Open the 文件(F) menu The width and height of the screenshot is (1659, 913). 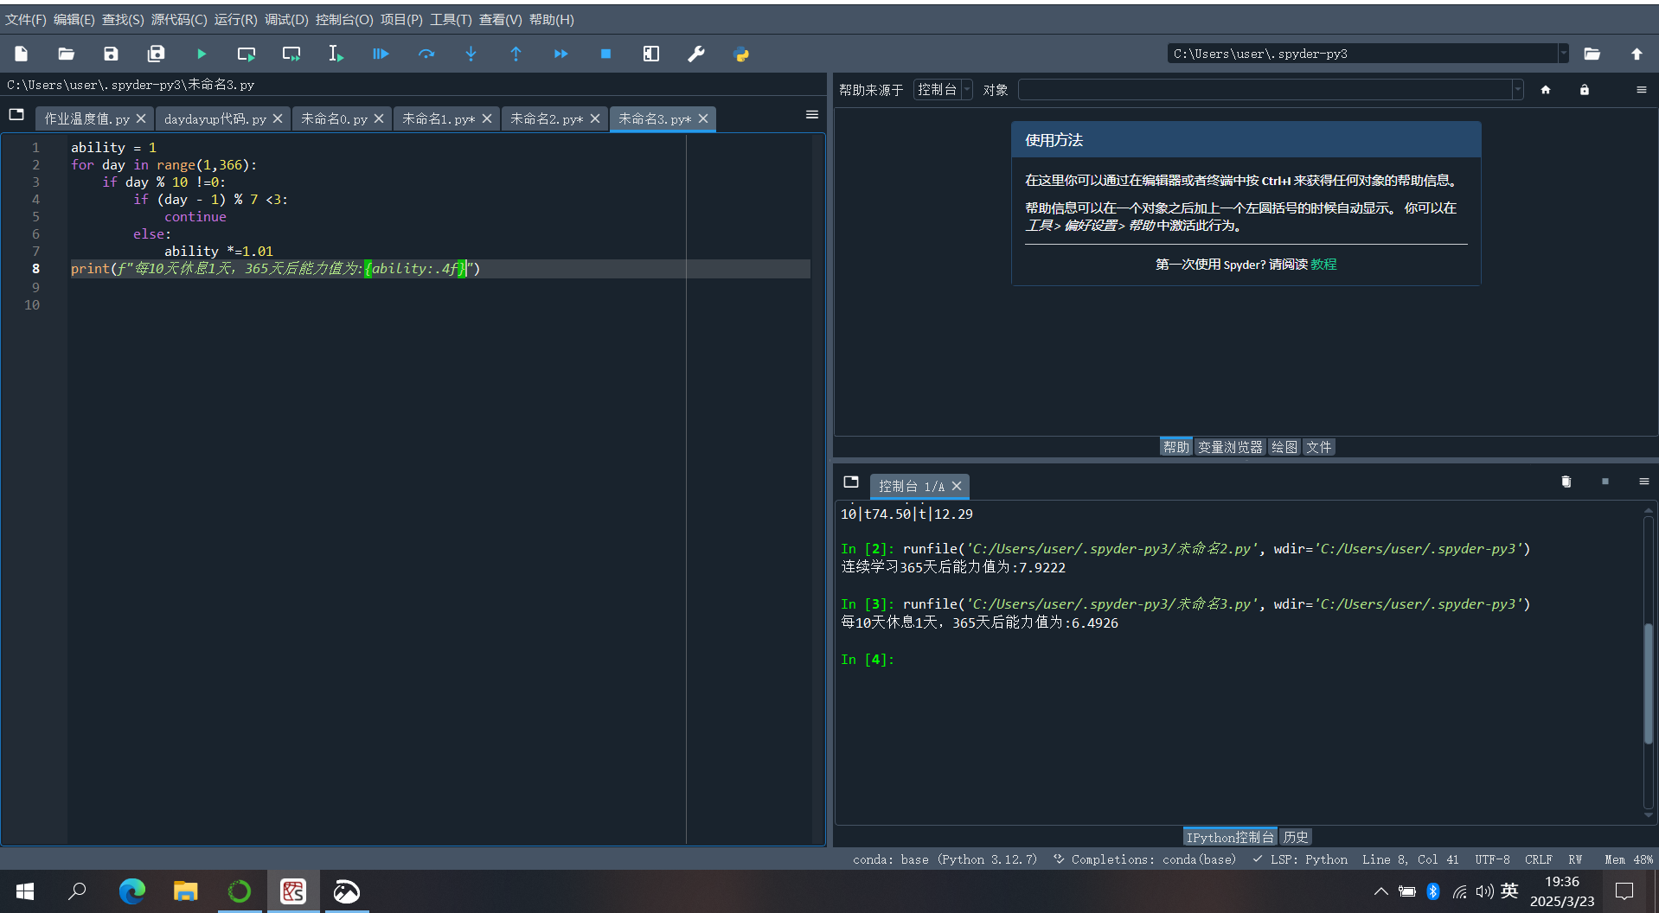point(25,19)
